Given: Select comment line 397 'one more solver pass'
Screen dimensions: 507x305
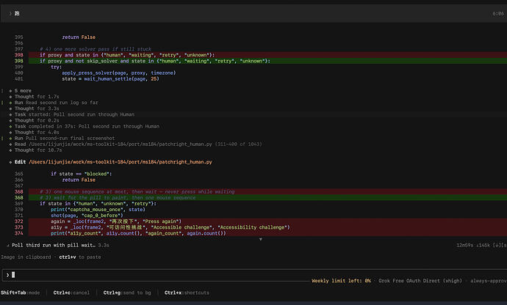Looking at the screenshot, I should [96, 49].
